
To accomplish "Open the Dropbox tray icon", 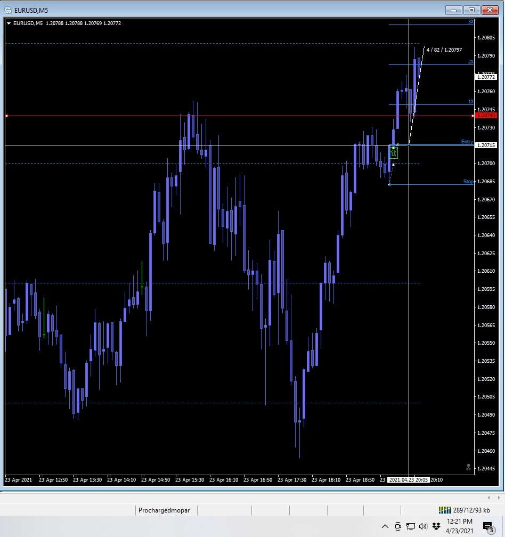I will (x=436, y=526).
